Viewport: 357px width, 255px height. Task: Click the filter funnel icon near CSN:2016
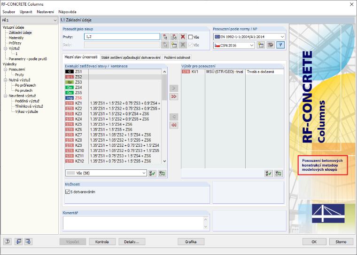[x=280, y=45]
